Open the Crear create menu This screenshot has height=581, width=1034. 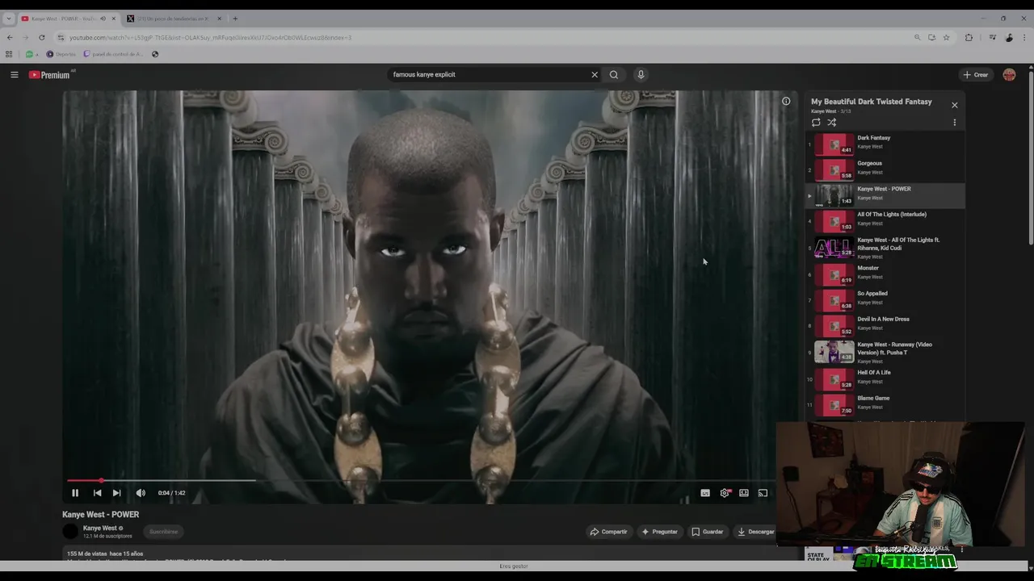click(x=976, y=74)
